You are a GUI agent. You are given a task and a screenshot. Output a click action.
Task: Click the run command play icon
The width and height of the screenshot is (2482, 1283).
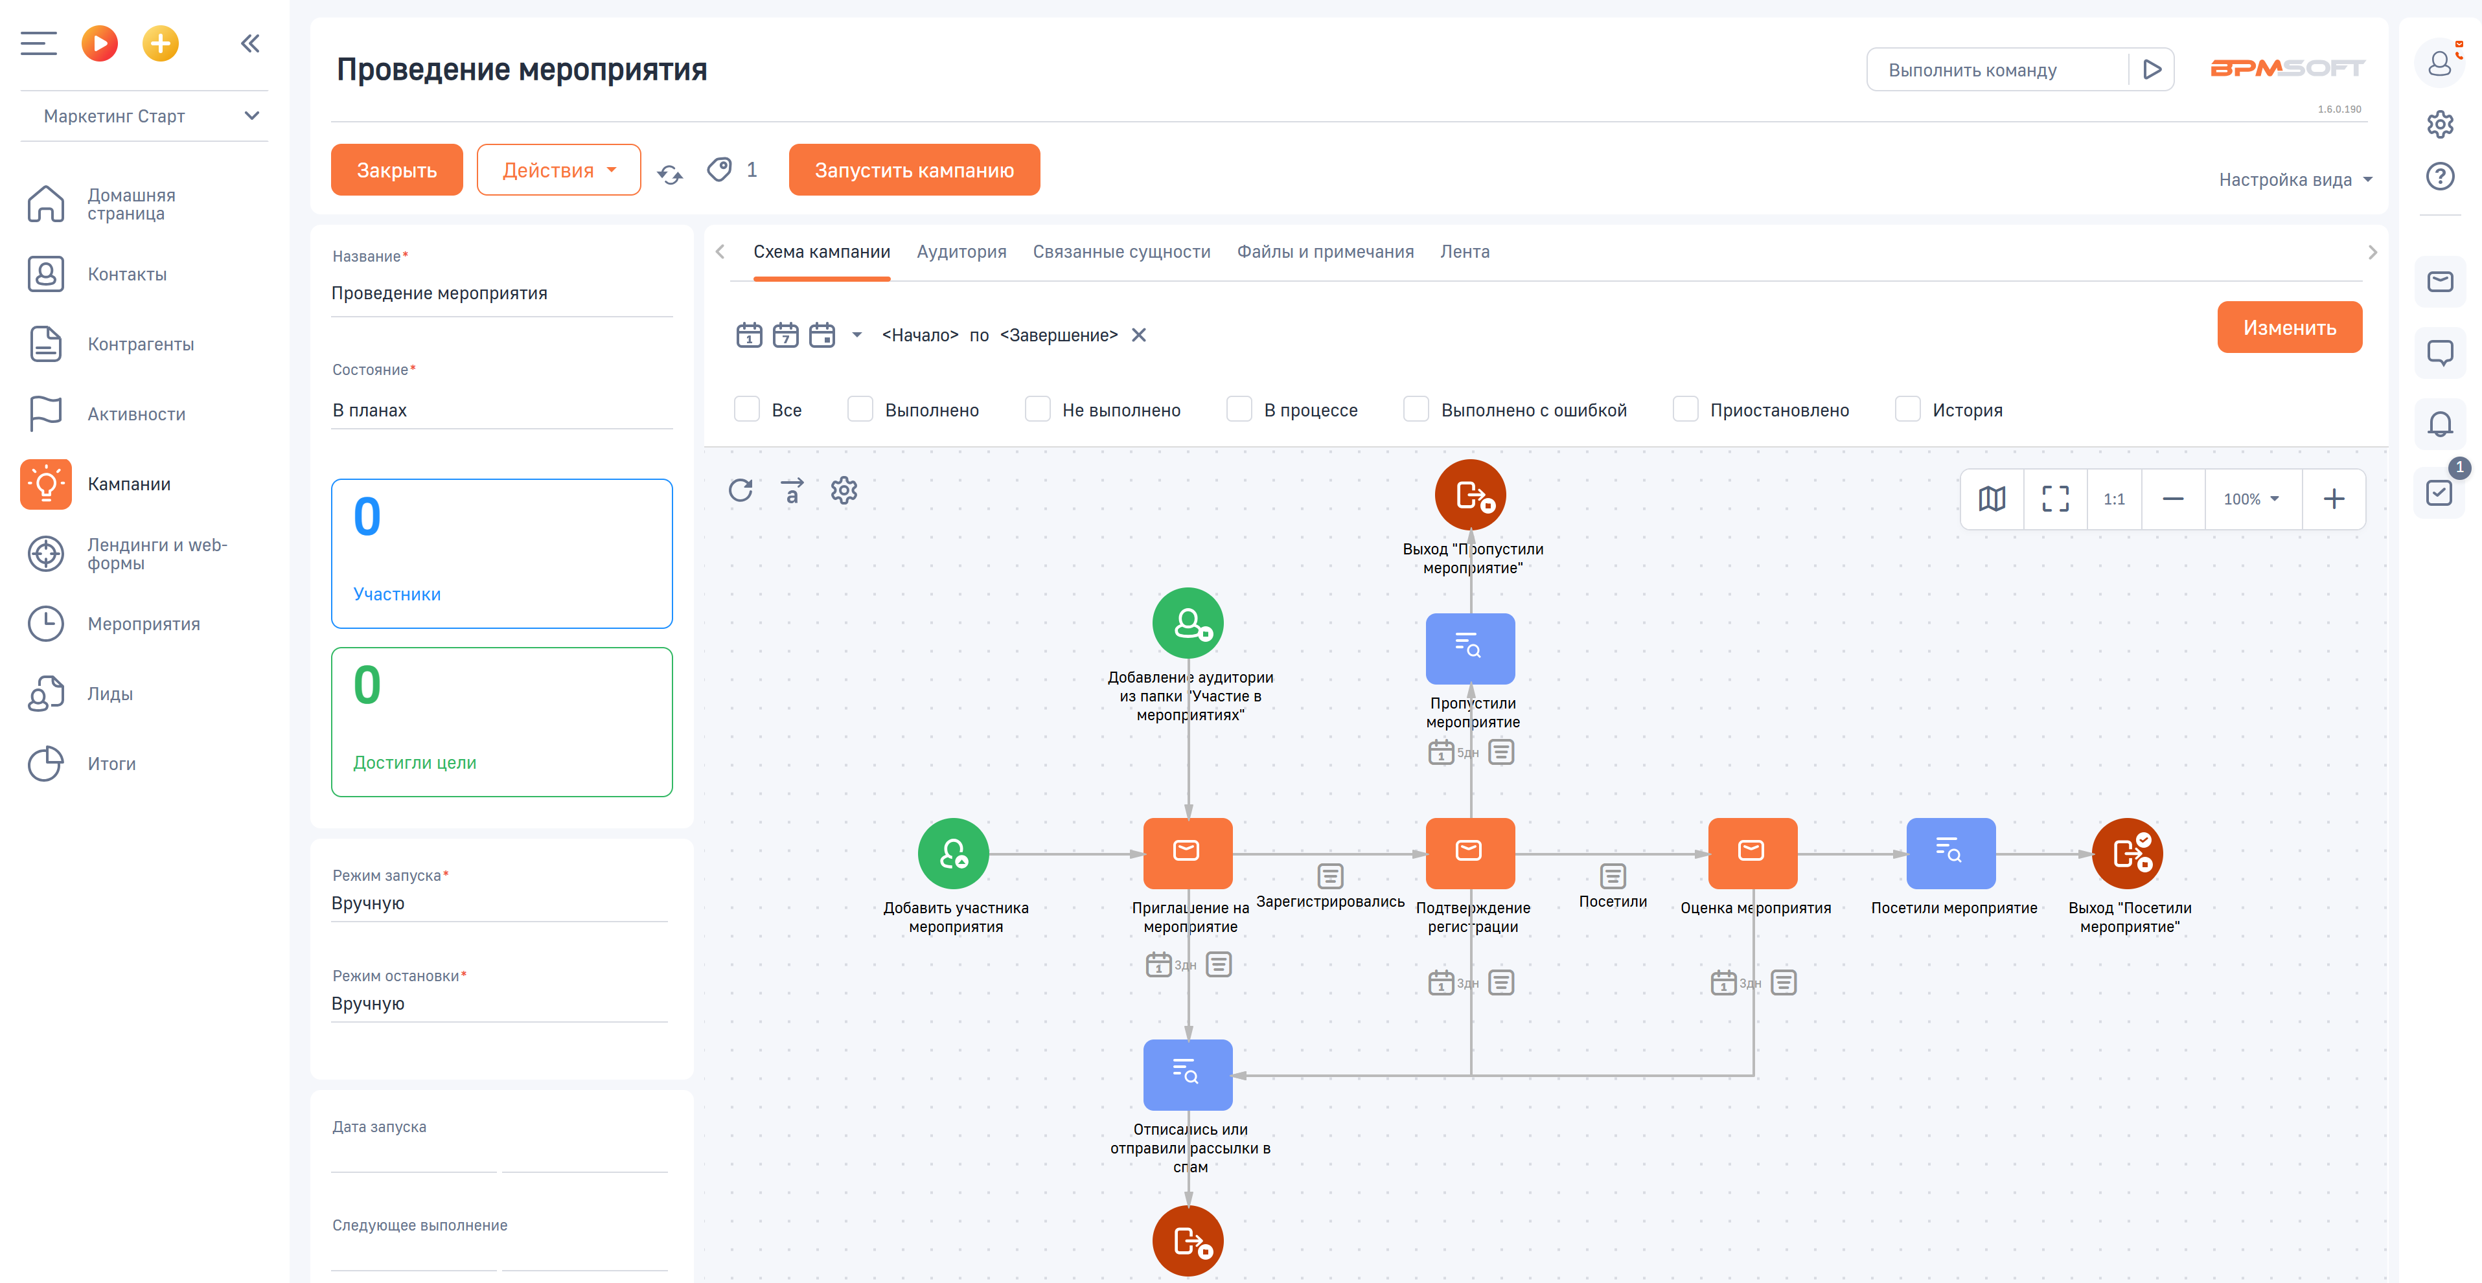click(x=2152, y=69)
